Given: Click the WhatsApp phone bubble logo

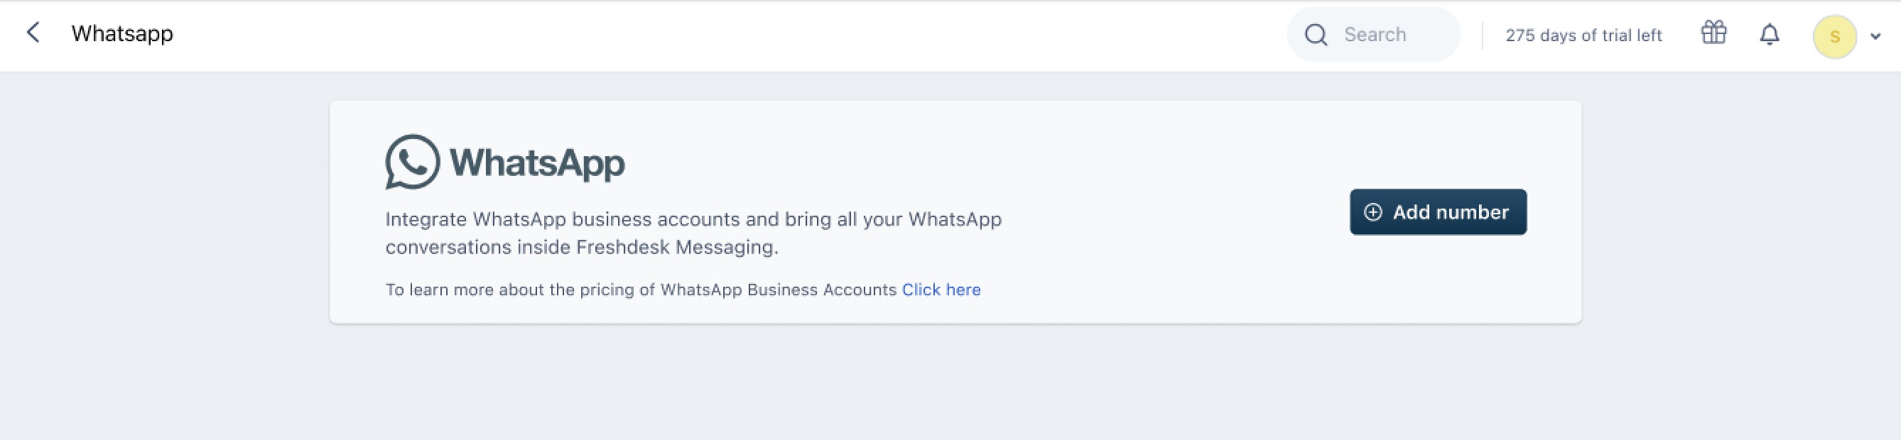Looking at the screenshot, I should (x=413, y=161).
